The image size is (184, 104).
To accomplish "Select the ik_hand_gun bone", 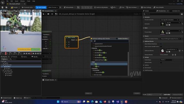I will [9, 72].
